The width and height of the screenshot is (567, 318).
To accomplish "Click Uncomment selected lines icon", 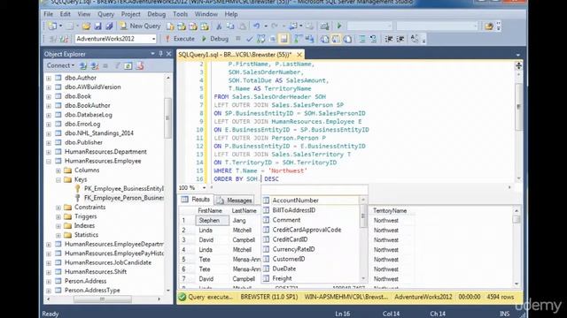I will click(x=373, y=39).
